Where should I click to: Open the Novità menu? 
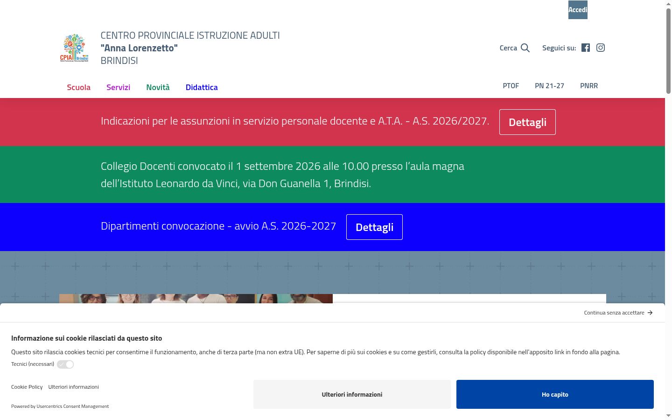(158, 87)
